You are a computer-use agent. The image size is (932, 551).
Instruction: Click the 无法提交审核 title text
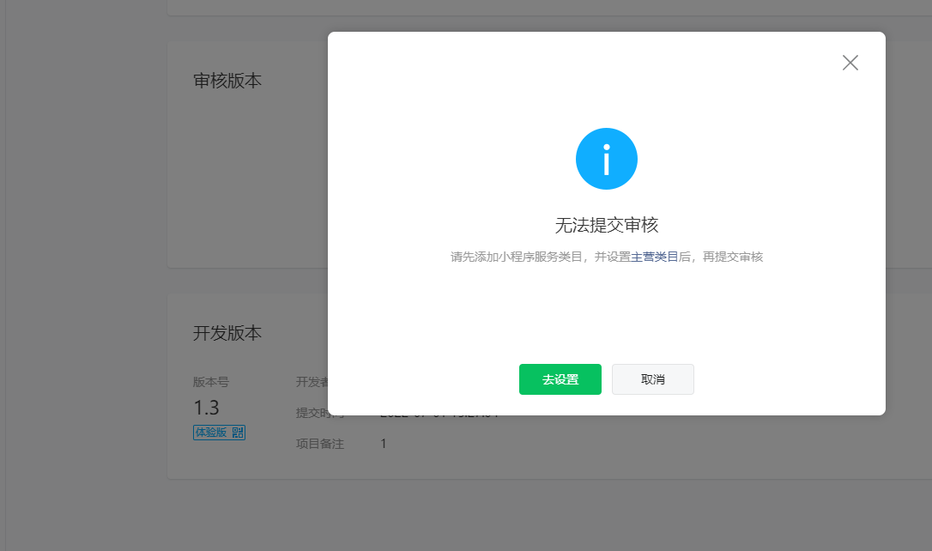(x=606, y=225)
